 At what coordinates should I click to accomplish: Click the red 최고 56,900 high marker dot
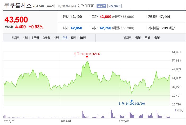tap(87, 57)
